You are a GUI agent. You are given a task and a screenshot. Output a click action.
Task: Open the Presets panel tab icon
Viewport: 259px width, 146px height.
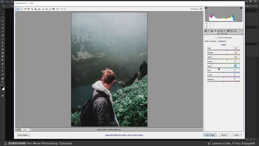tap(231, 31)
